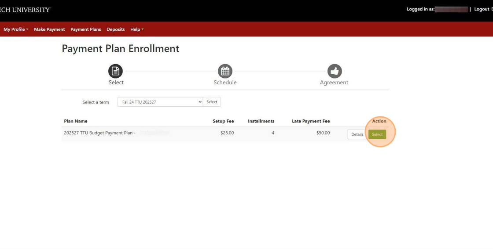Image resolution: width=493 pixels, height=249 pixels.
Task: Click the Setup Fee column header
Action: coord(223,121)
